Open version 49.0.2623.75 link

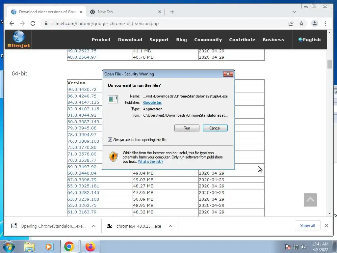[82, 51]
